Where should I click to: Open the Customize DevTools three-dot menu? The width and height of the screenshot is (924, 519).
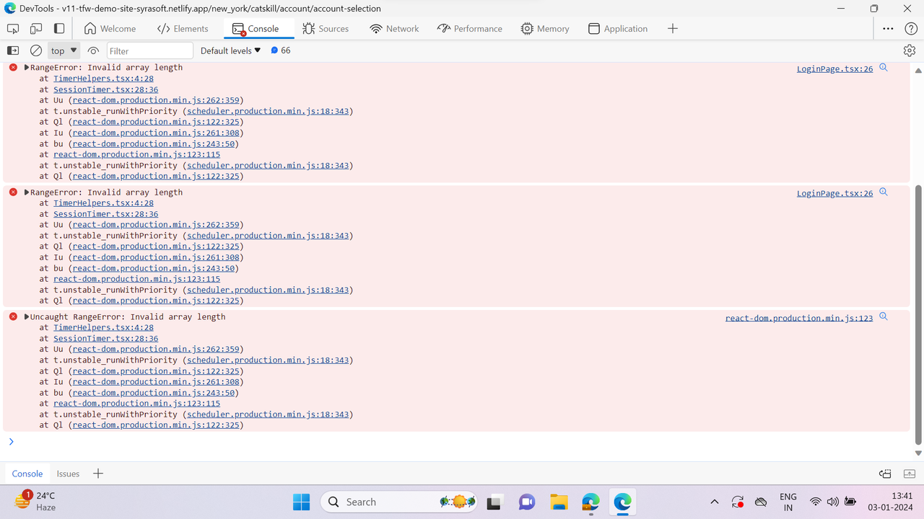(888, 28)
